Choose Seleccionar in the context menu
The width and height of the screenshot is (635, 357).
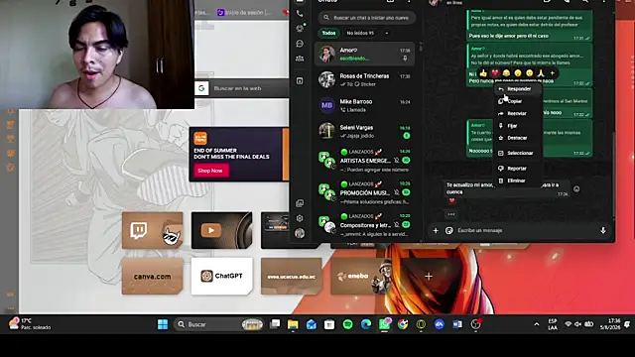(x=518, y=153)
